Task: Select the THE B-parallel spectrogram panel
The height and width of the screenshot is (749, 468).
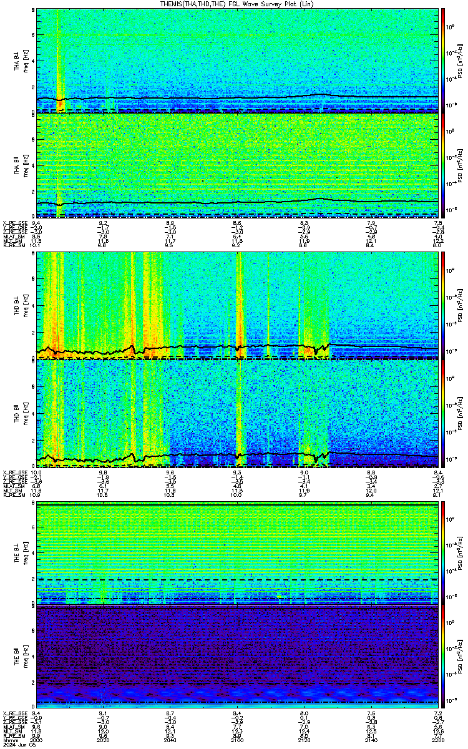Action: pos(237,657)
